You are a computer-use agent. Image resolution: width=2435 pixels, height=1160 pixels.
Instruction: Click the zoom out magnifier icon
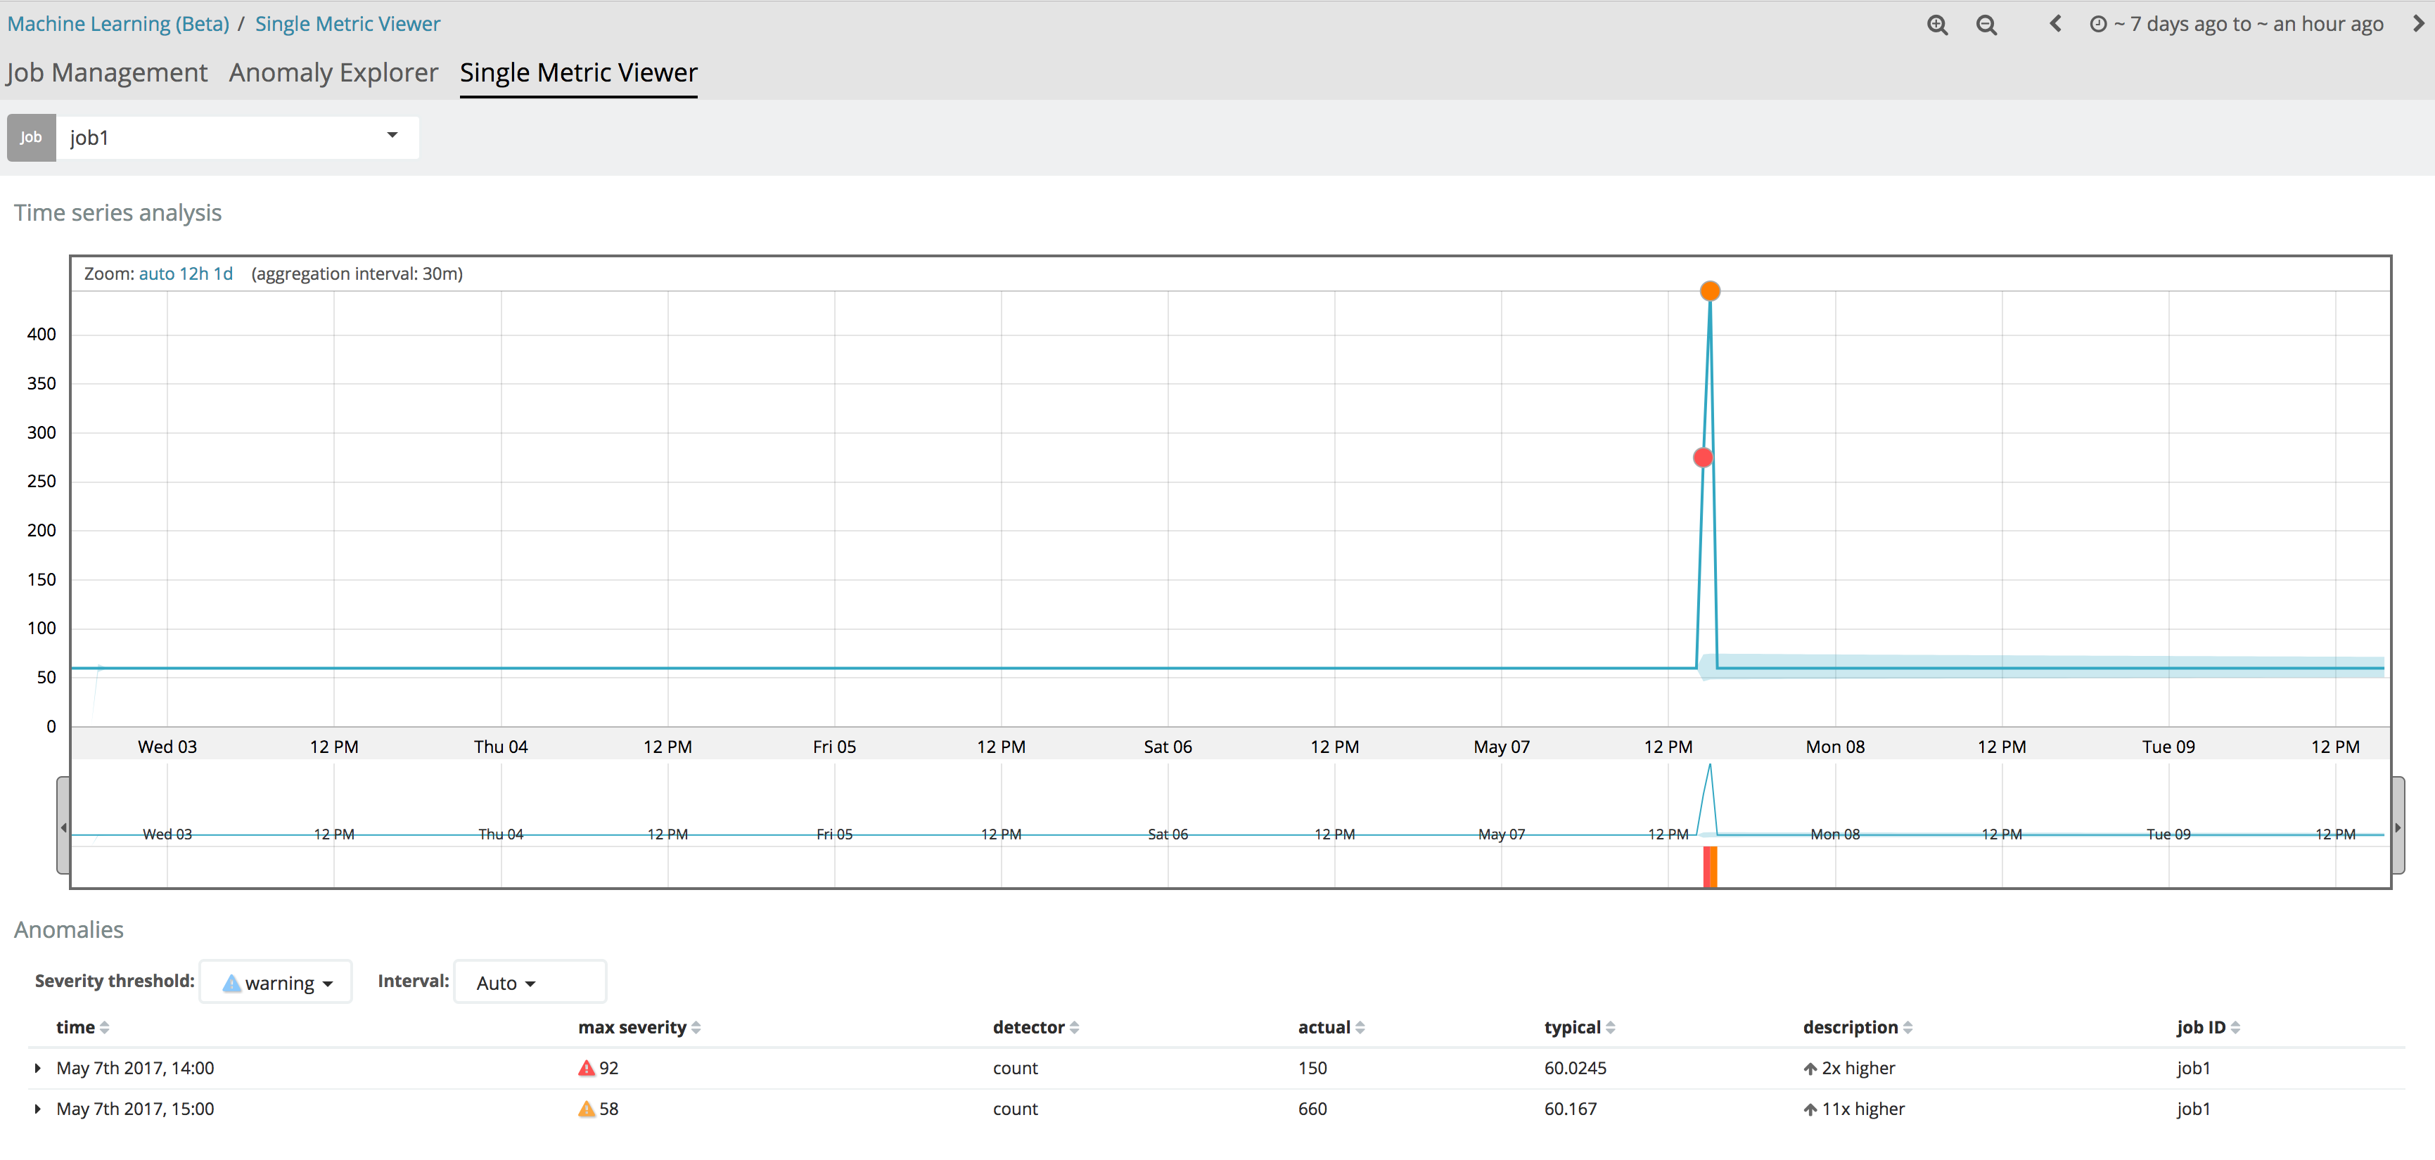[1986, 25]
